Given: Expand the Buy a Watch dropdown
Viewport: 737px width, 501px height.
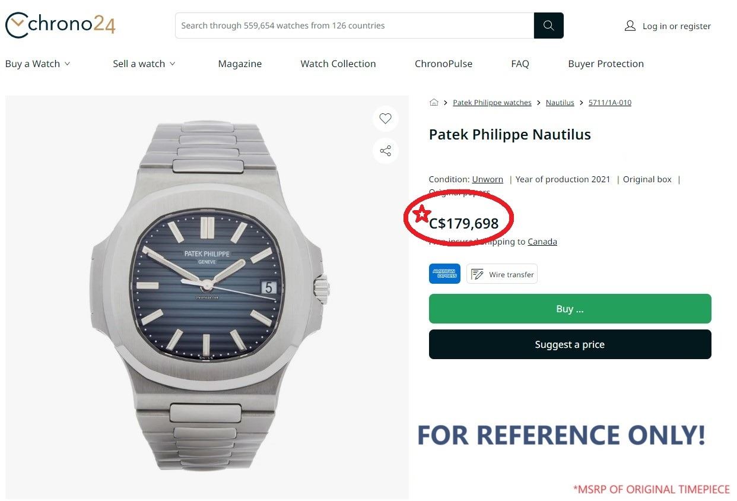Looking at the screenshot, I should pos(37,64).
